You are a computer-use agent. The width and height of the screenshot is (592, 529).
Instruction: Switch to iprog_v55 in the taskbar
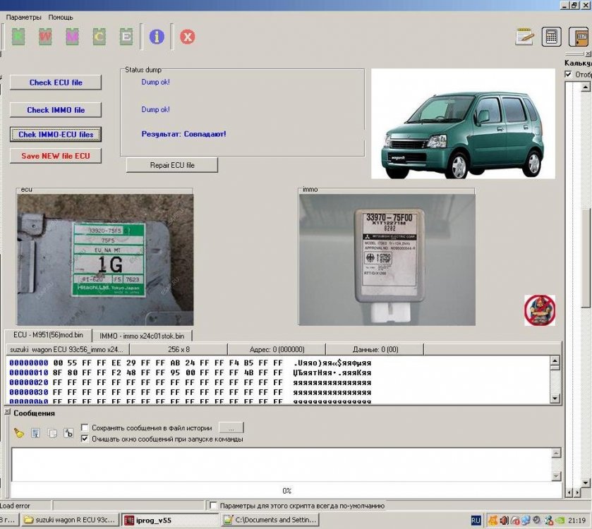pos(169,521)
